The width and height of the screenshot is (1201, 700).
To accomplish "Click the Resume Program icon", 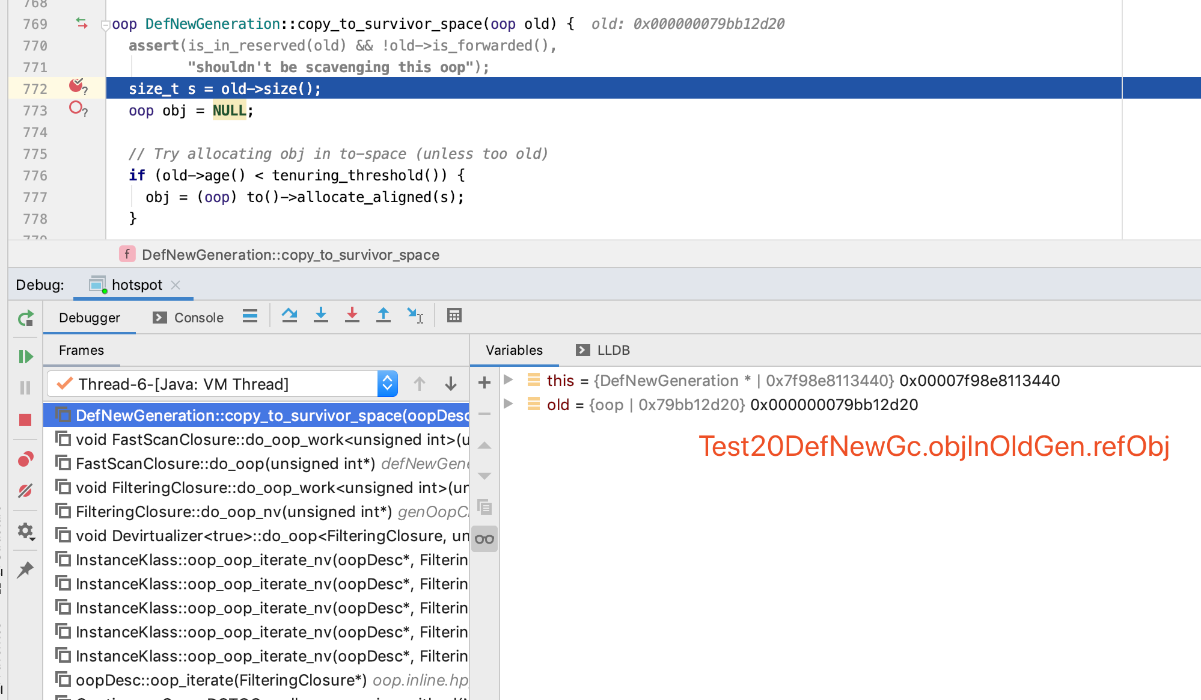I will 25,357.
